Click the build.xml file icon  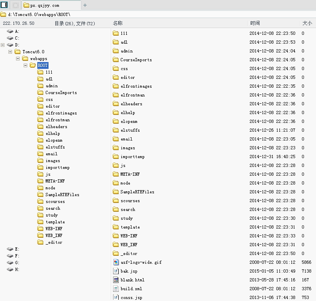click(115, 289)
